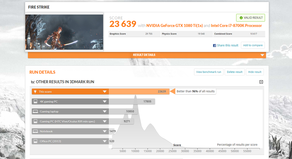The image size is (292, 159).
Task: Open the NVIDIA GeForce GTX 1080 Ti link
Action: coord(175,25)
